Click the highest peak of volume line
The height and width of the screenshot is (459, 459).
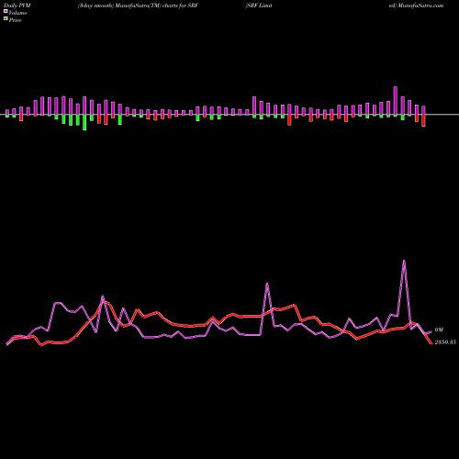pyautogui.click(x=404, y=261)
